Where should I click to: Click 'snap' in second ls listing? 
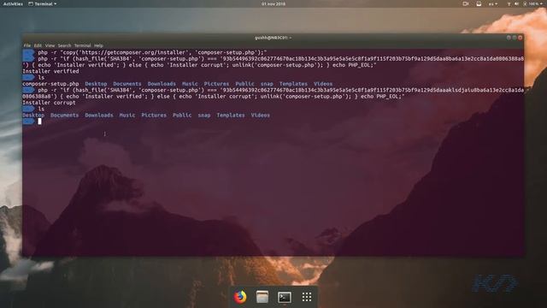[x=203, y=115]
